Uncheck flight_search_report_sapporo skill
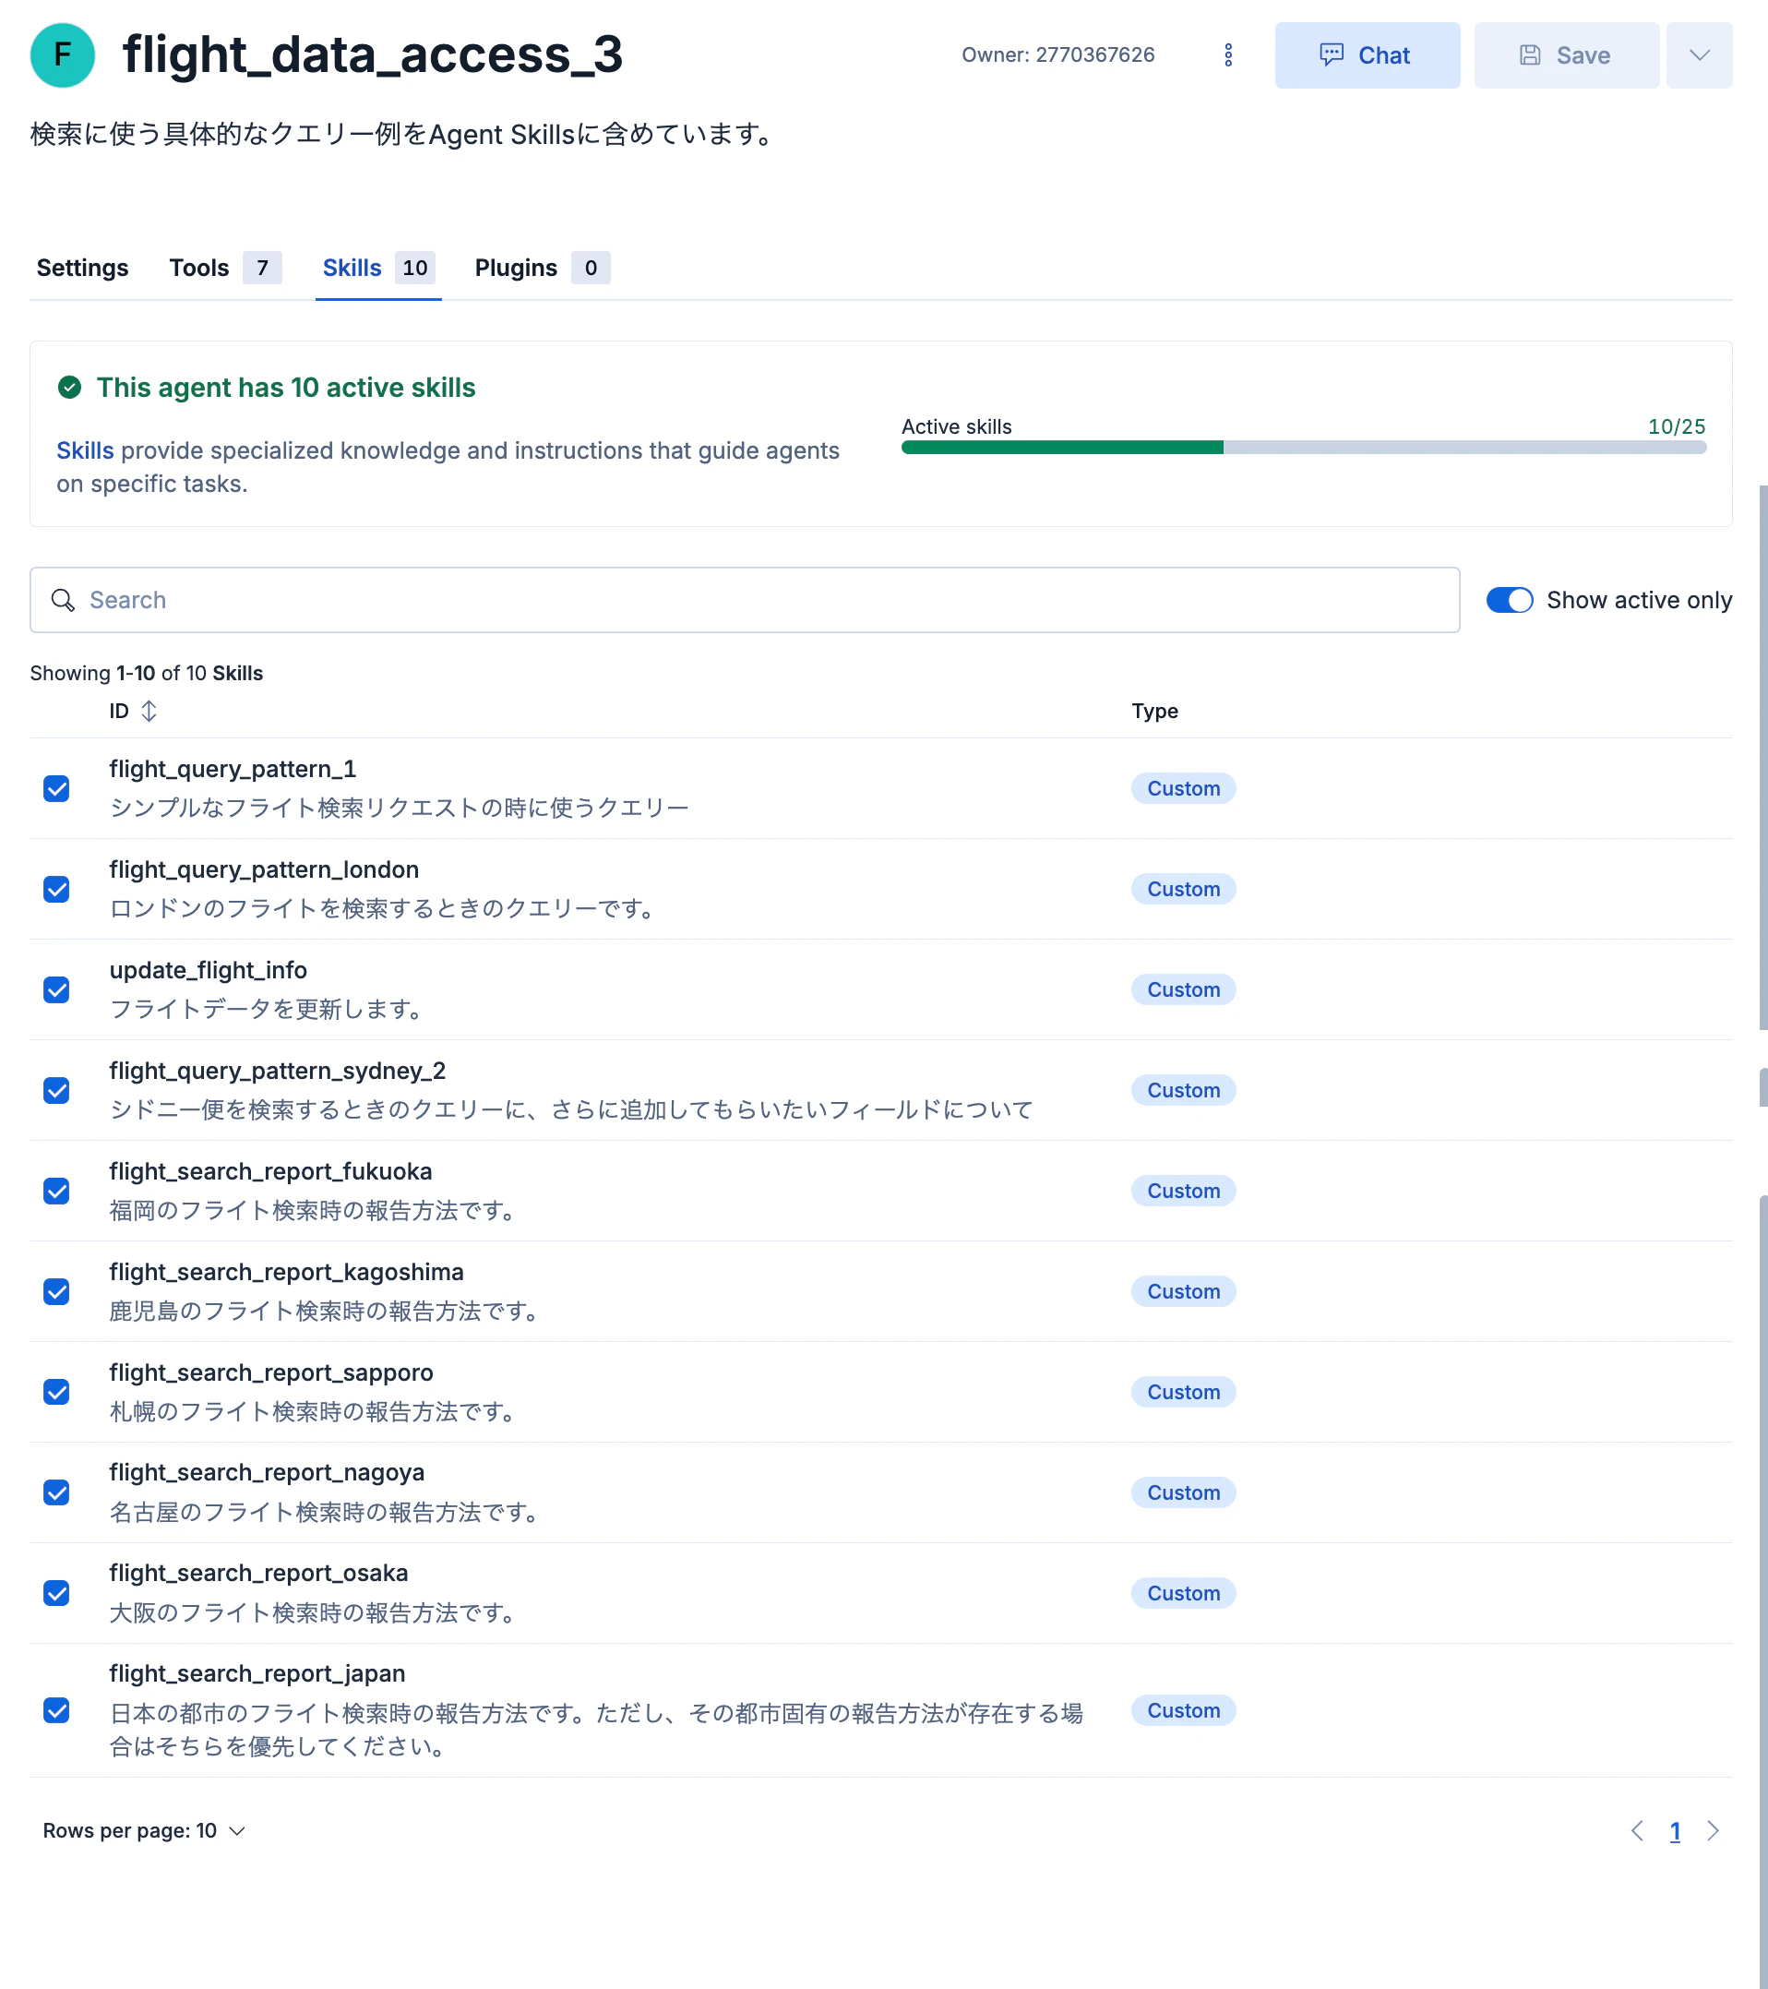 56,1392
